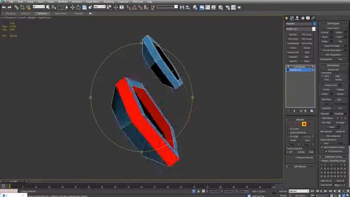Image resolution: width=350 pixels, height=197 pixels.
Task: Click the Angle Snap toggle icon
Action: coord(135,7)
